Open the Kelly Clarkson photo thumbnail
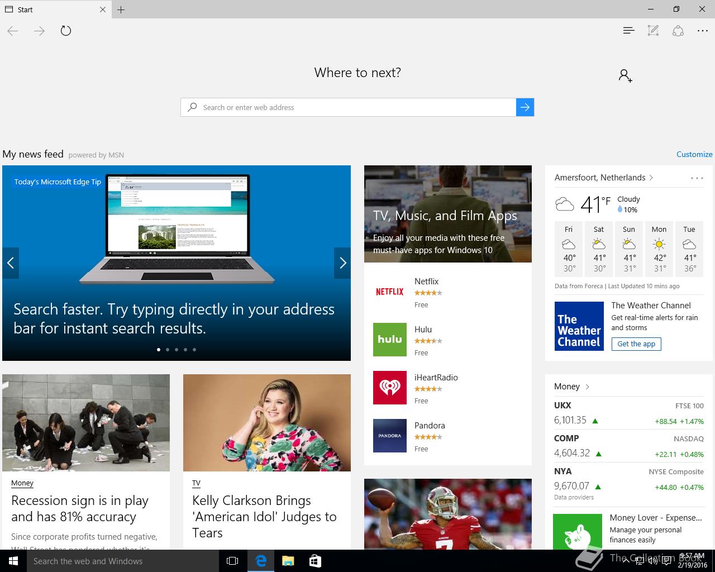 click(267, 423)
